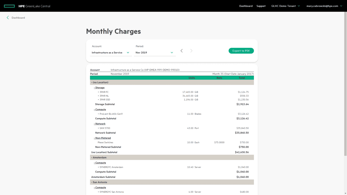Click the Dashboard breadcrumb link
347x195 pixels.
tap(18, 18)
